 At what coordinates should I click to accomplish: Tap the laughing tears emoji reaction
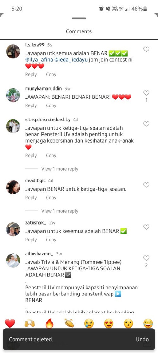148,323
